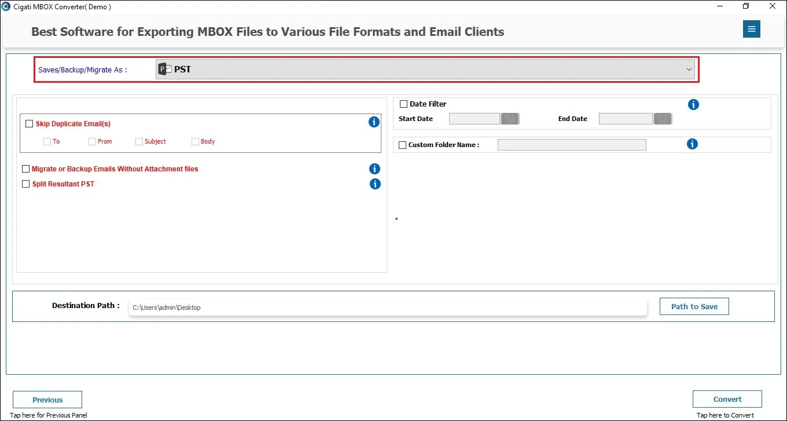The image size is (787, 421).
Task: Expand the Saves/Backup/Migrate As PST dropdown
Action: pos(425,69)
